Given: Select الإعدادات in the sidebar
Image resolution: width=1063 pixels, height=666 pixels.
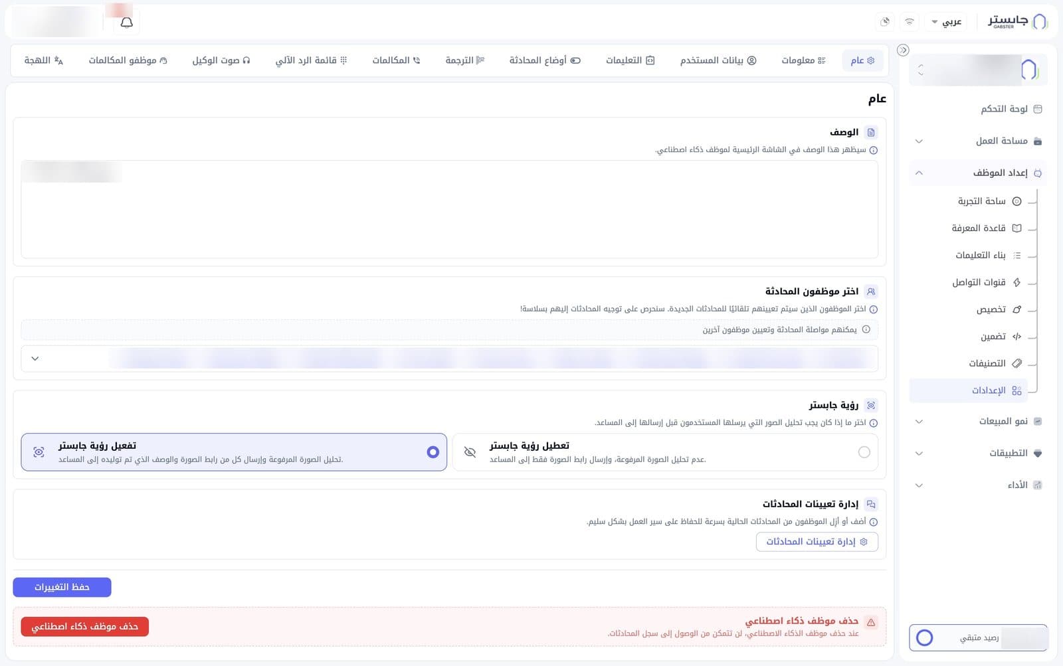Looking at the screenshot, I should tap(968, 390).
